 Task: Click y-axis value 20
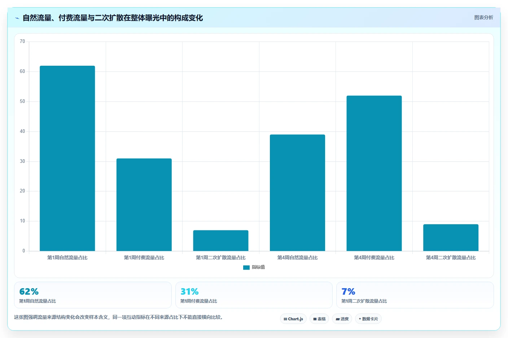pyautogui.click(x=22, y=191)
